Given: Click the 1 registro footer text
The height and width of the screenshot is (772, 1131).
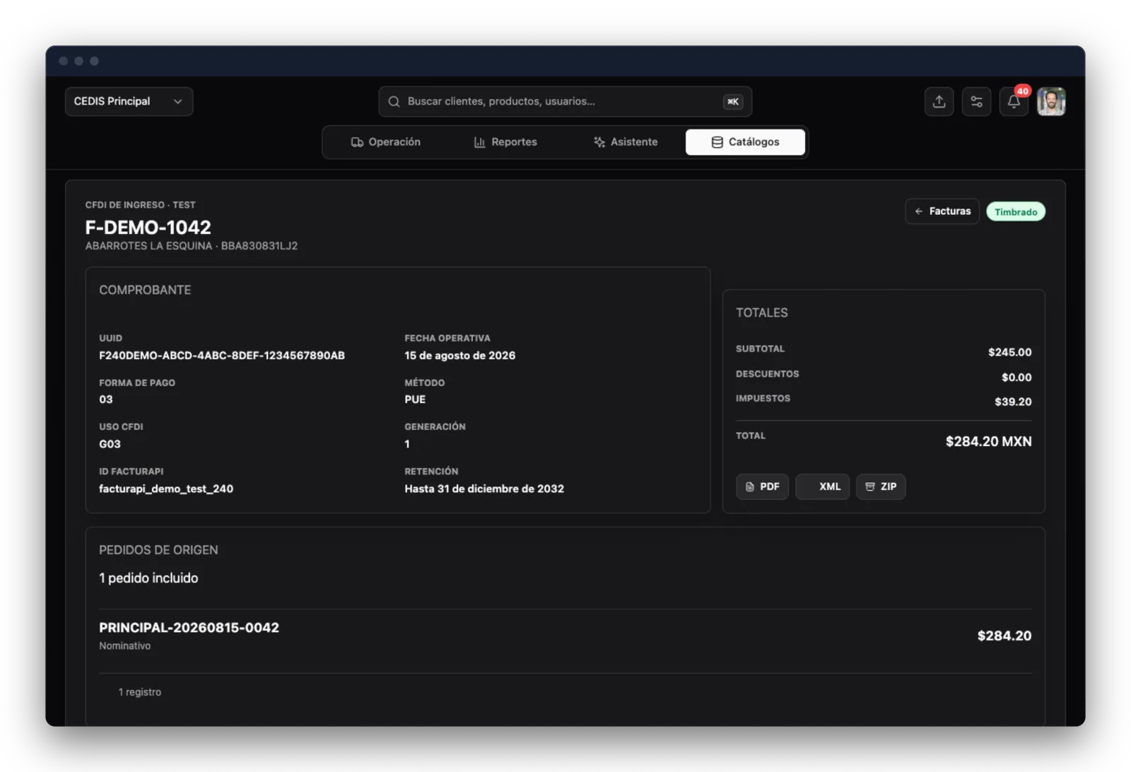Looking at the screenshot, I should point(140,692).
